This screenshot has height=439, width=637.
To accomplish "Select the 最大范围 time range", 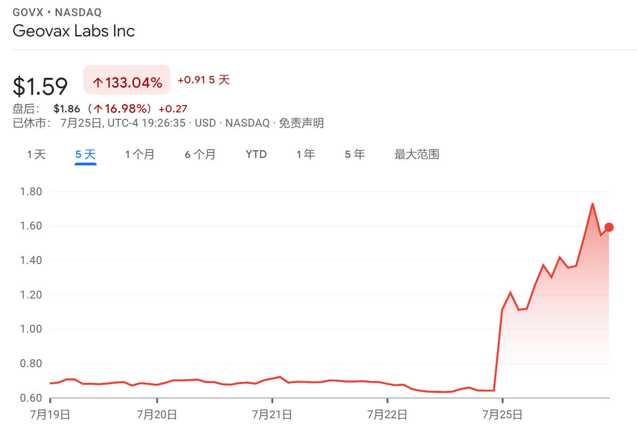I will (417, 154).
